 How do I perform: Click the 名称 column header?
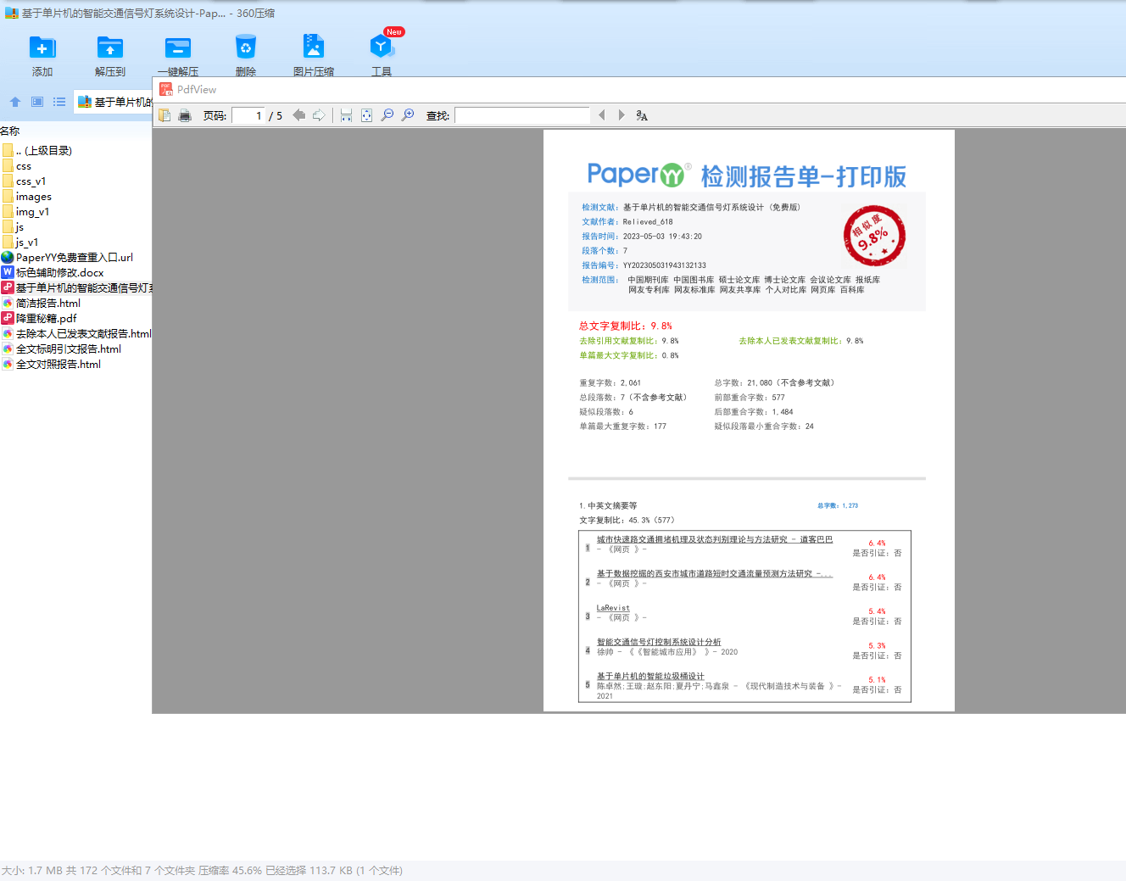click(10, 131)
